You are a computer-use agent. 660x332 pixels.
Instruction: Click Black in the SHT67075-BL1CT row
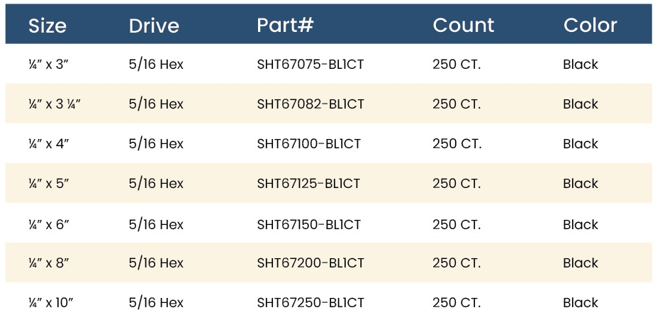pos(581,65)
